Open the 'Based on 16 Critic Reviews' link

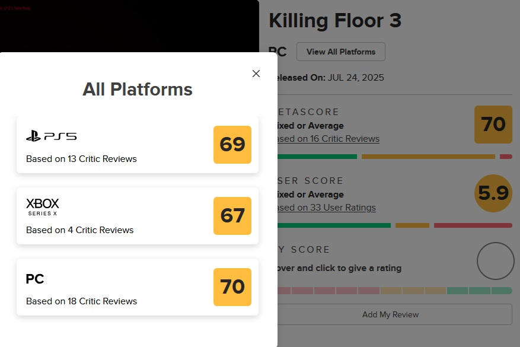coord(328,139)
